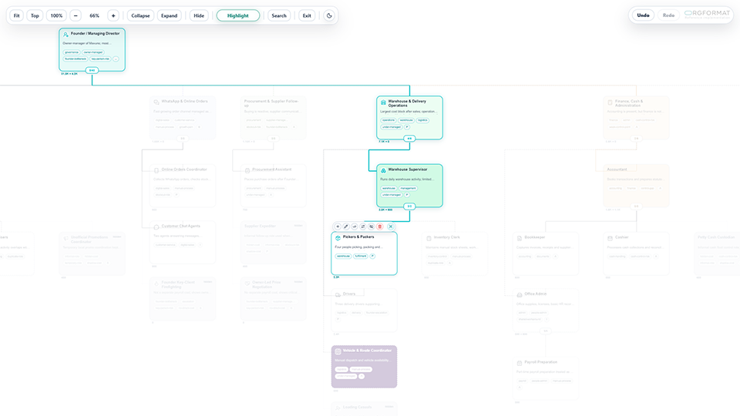Click the Exit button

coord(307,15)
